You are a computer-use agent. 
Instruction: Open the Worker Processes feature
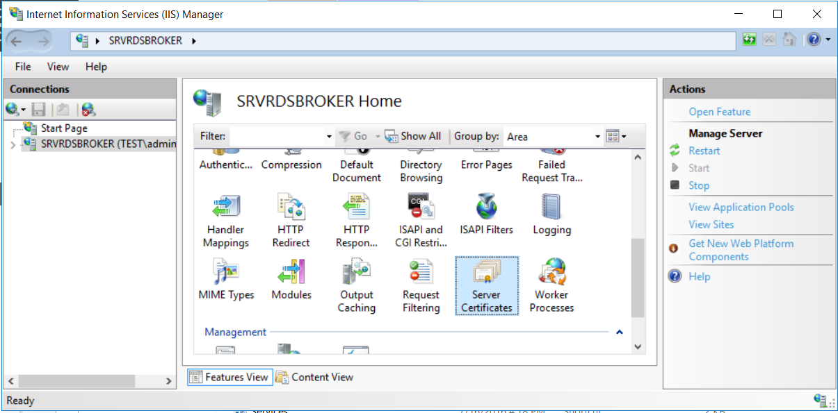551,285
